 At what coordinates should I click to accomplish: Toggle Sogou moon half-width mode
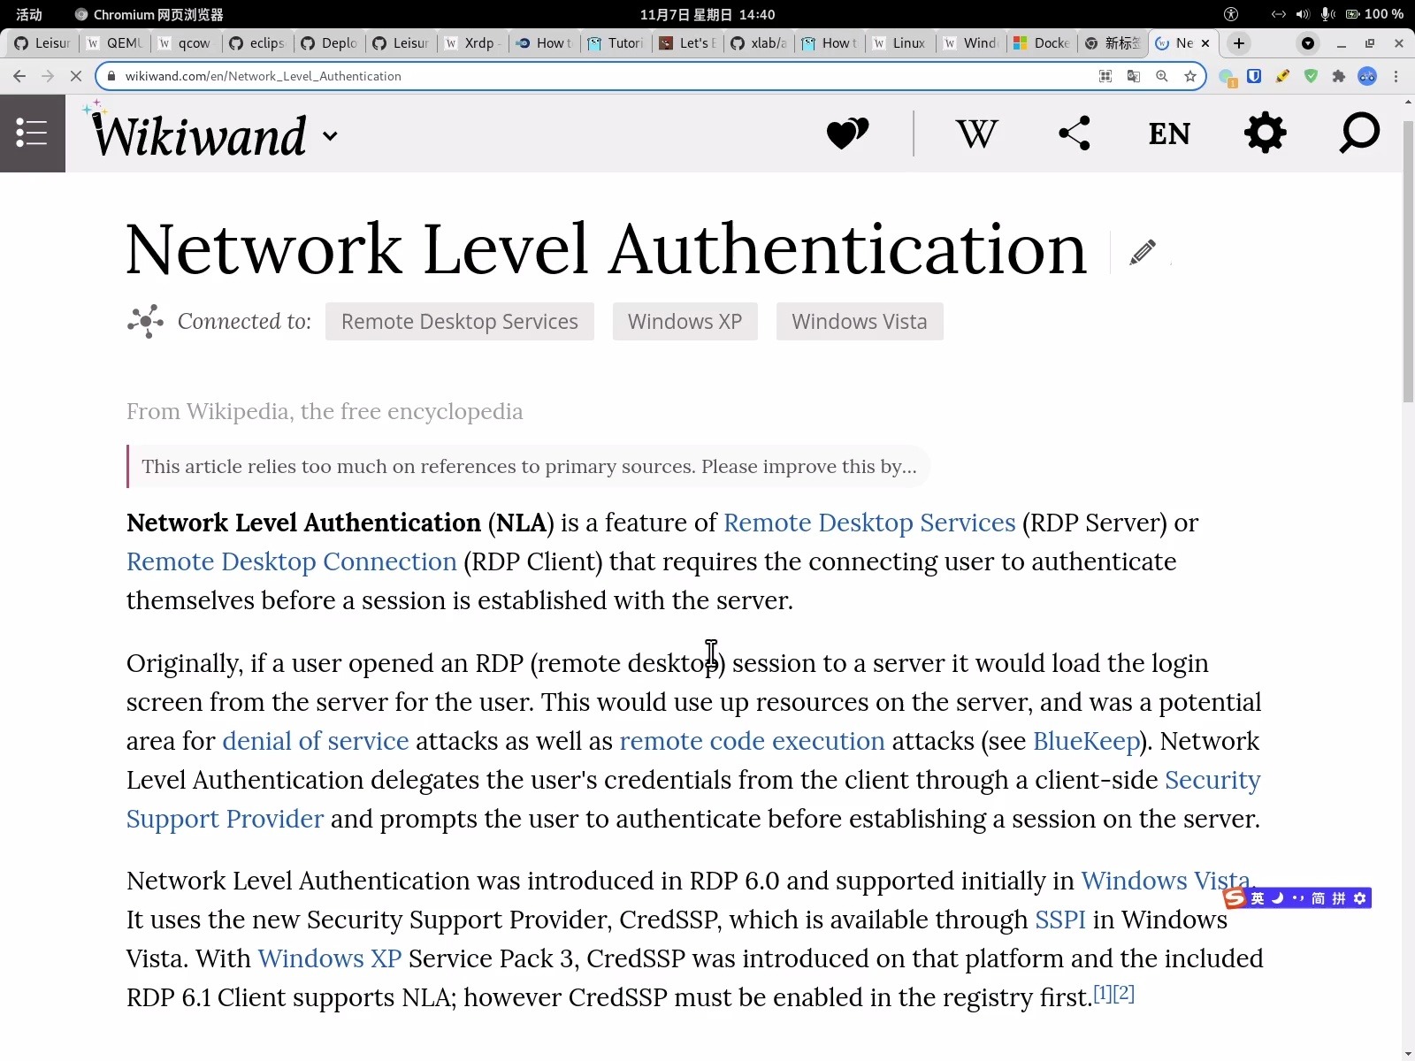(1277, 898)
